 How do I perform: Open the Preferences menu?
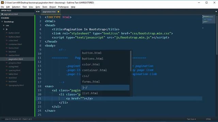pos(63,7)
